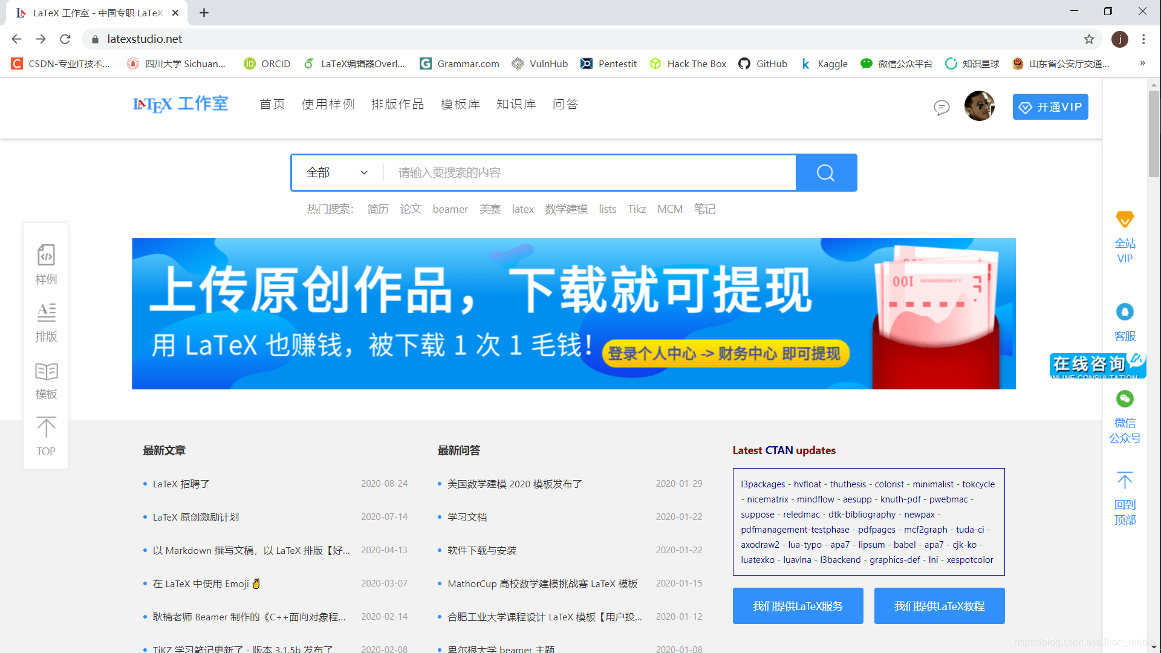Open the 模板库 navigation menu item

click(x=460, y=105)
